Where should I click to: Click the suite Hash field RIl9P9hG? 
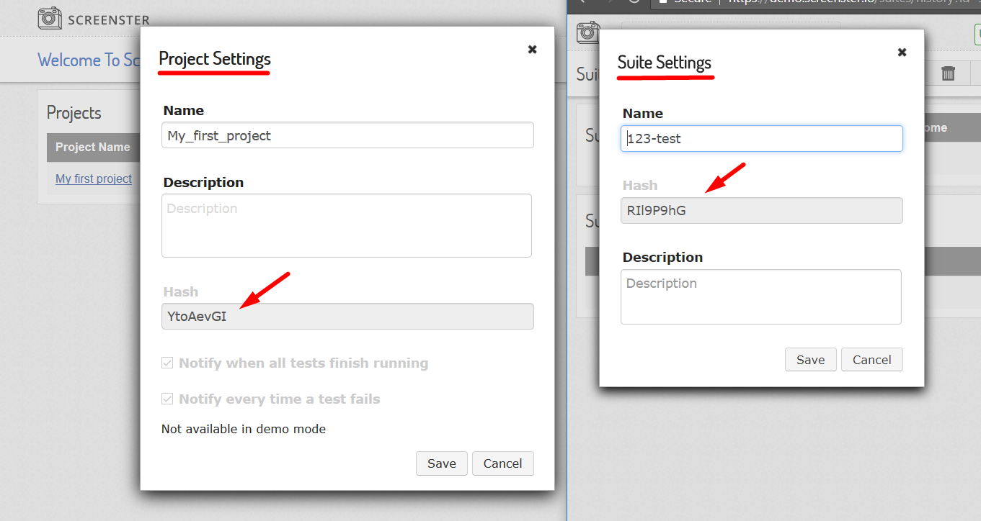pyautogui.click(x=761, y=211)
